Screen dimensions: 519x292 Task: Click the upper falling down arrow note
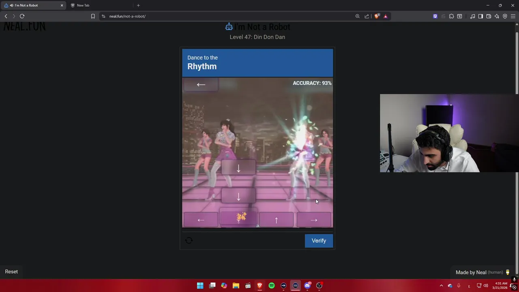pos(238,168)
